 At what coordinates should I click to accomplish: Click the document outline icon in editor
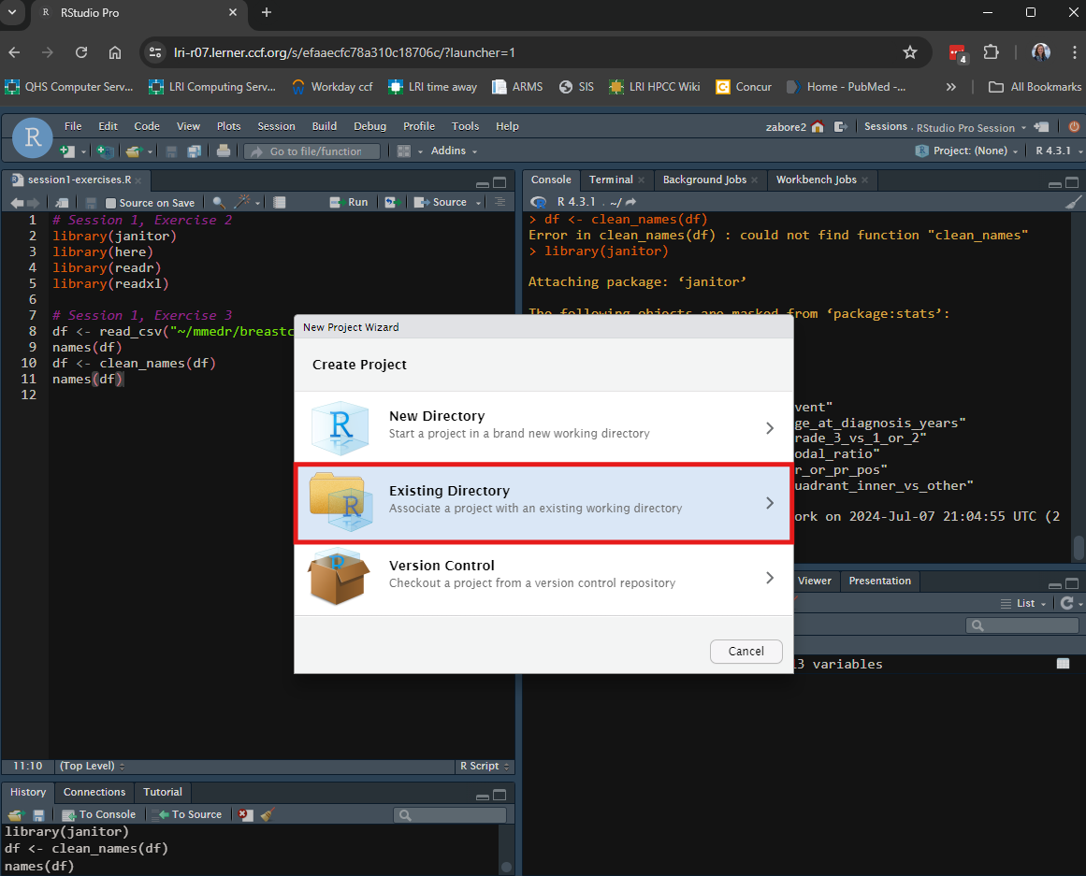click(x=500, y=202)
